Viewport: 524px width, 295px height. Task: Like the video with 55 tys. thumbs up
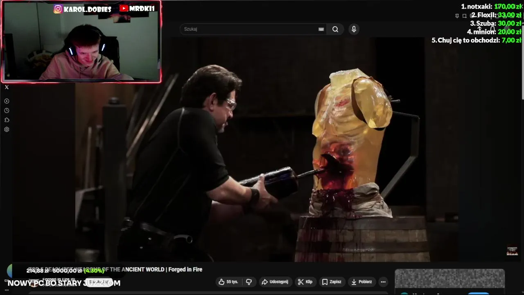coord(228,282)
